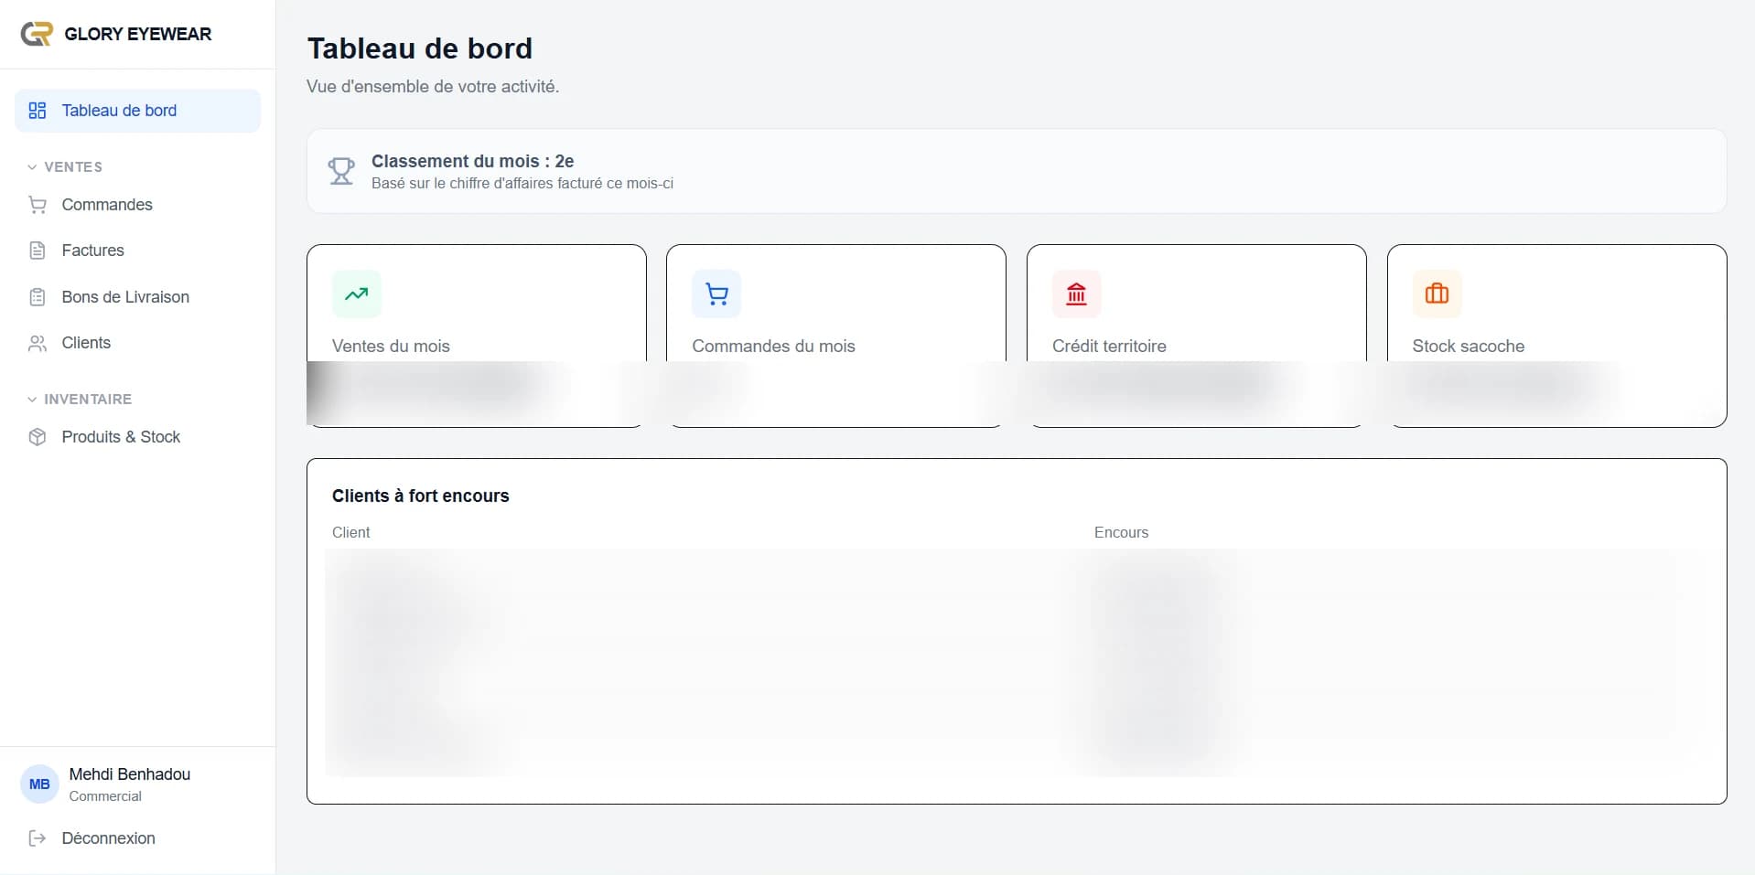Click the Mehdi Benhadou user name
The height and width of the screenshot is (875, 1755).
(x=130, y=774)
